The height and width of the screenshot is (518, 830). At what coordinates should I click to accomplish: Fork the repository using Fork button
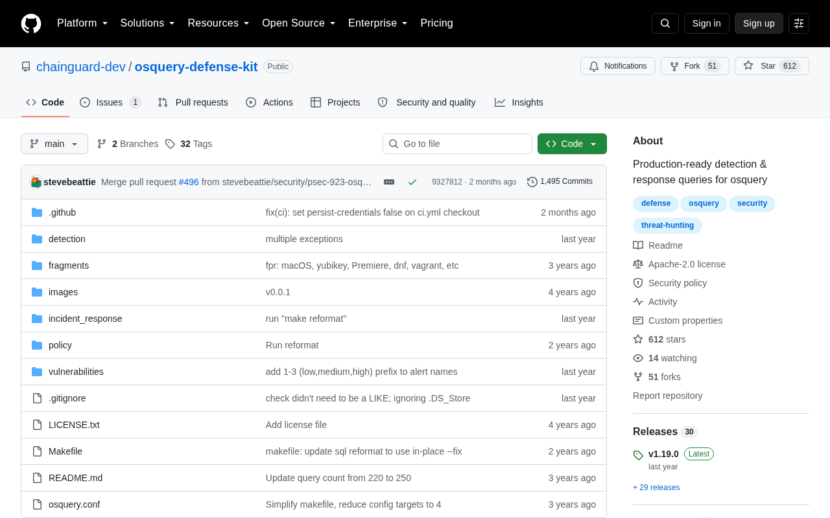click(695, 66)
